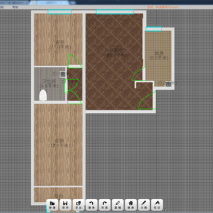This screenshot has width=213, height=213.
Task: Click the small square fixture in the bathroom
Action: click(63, 75)
